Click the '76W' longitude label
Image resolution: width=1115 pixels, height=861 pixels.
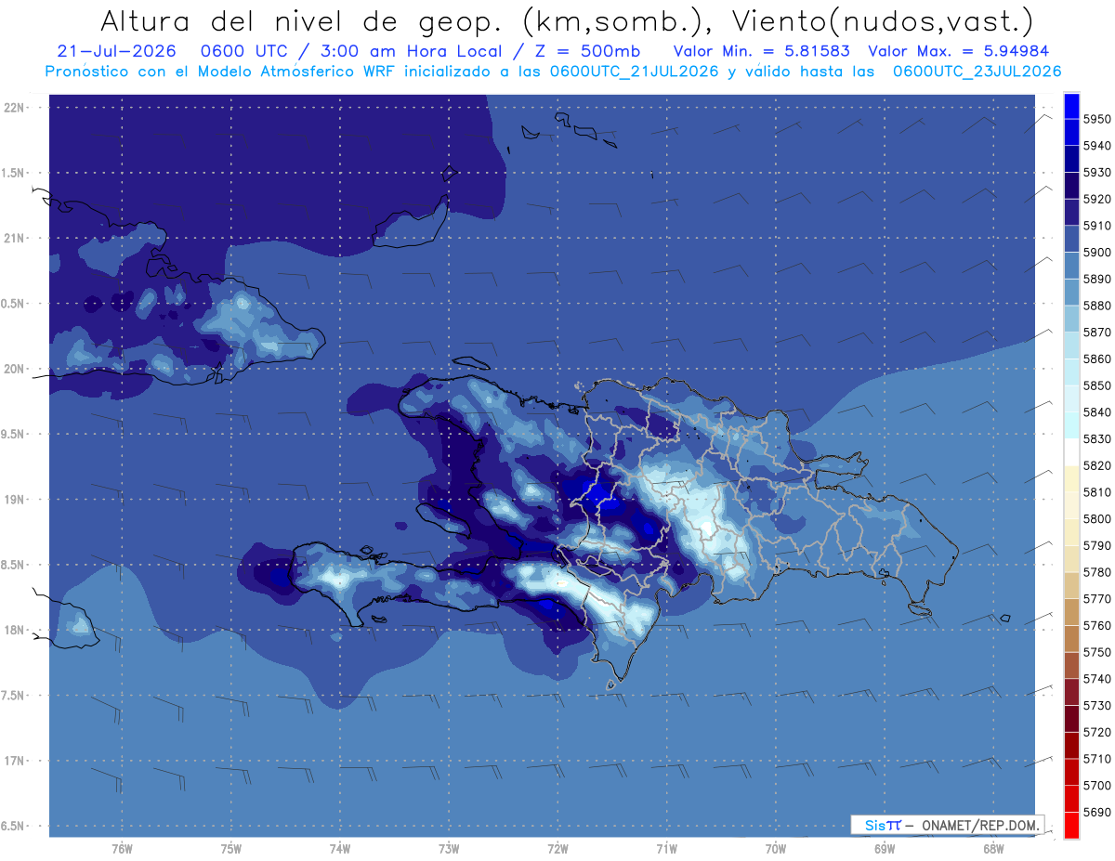[x=122, y=848]
